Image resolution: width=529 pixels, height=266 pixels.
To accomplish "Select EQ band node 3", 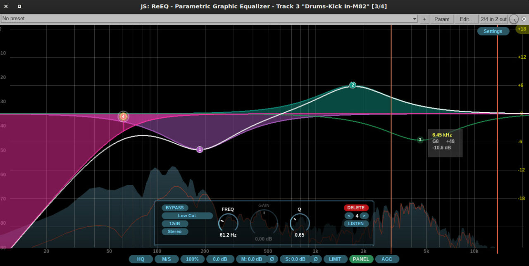I will [420, 140].
